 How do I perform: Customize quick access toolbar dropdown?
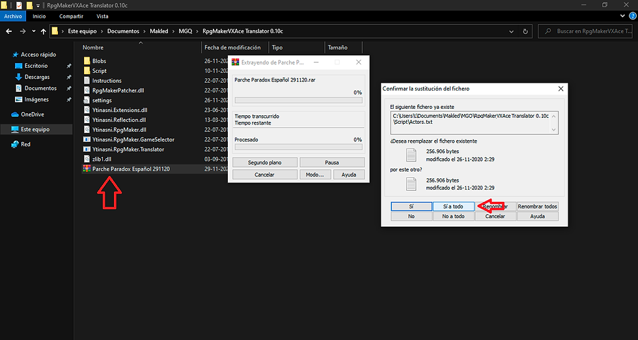(38, 6)
